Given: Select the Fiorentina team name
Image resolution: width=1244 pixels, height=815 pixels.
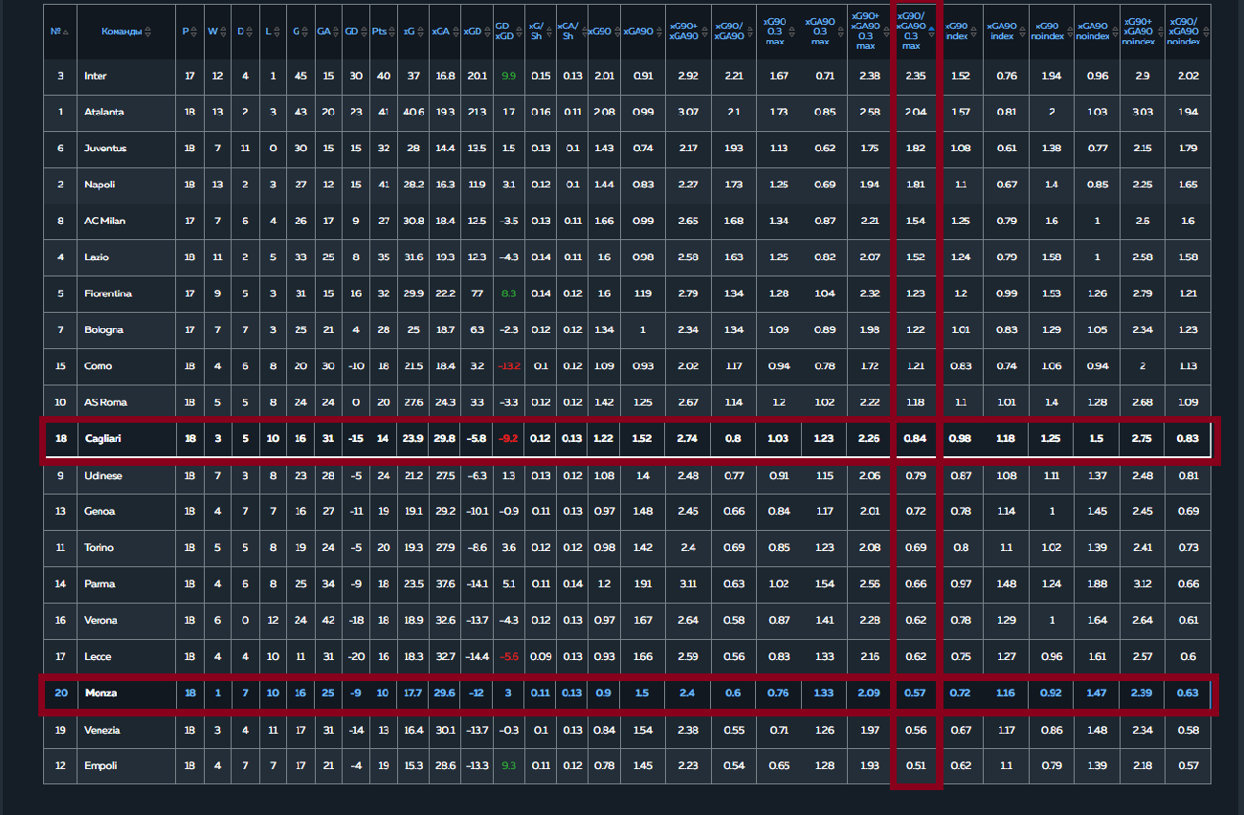Looking at the screenshot, I should (107, 294).
